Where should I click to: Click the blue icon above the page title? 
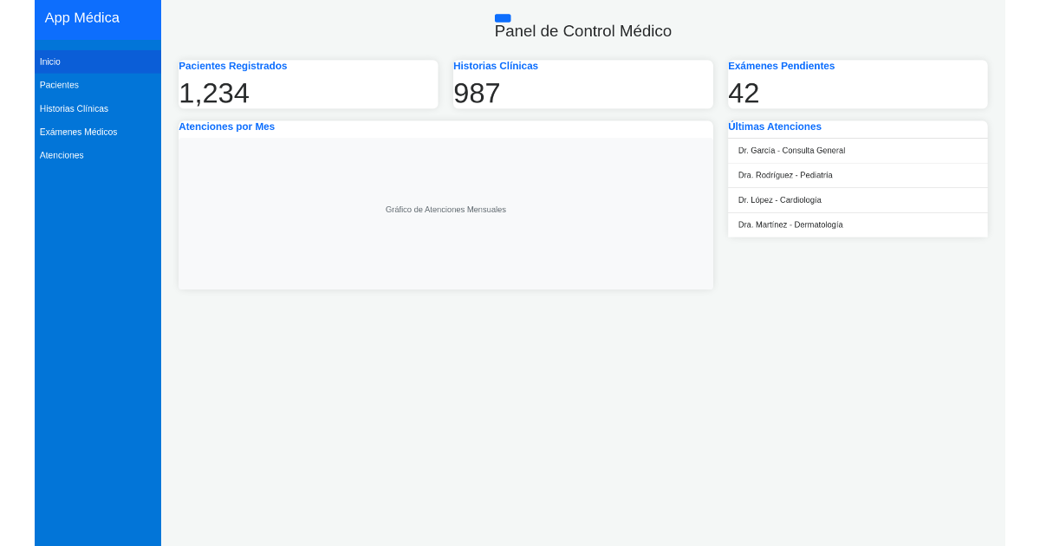click(x=503, y=17)
